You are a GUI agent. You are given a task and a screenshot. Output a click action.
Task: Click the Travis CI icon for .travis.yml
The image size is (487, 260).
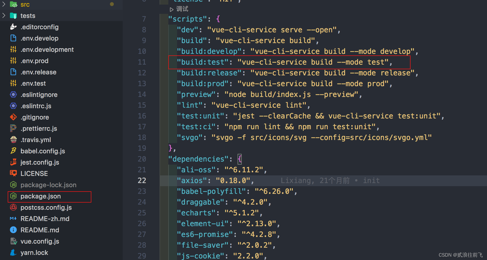13,139
